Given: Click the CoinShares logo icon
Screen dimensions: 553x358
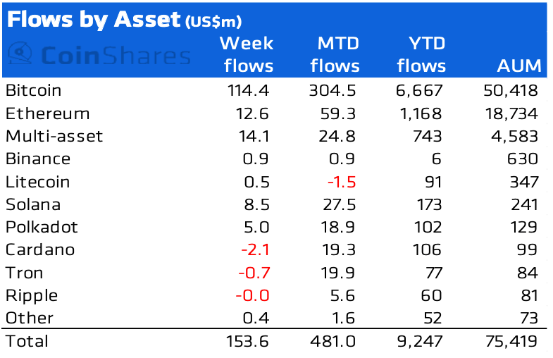Looking at the screenshot, I should [21, 55].
